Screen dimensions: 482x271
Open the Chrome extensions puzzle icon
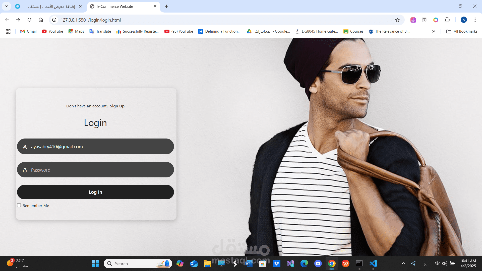(x=447, y=20)
